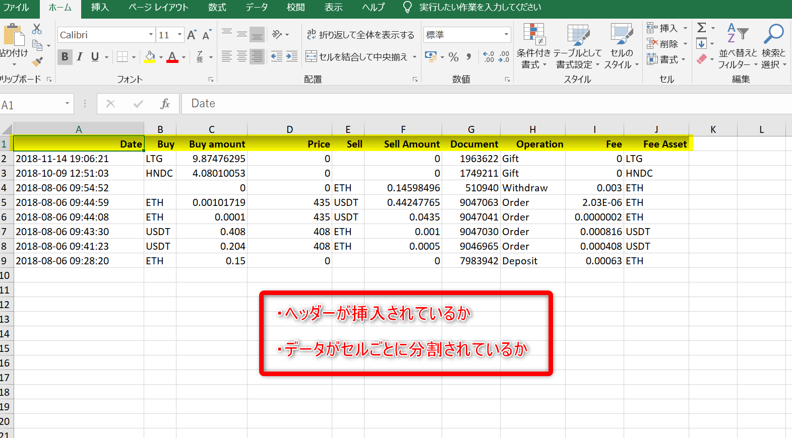Toggle middle vertical alignment

coord(242,34)
